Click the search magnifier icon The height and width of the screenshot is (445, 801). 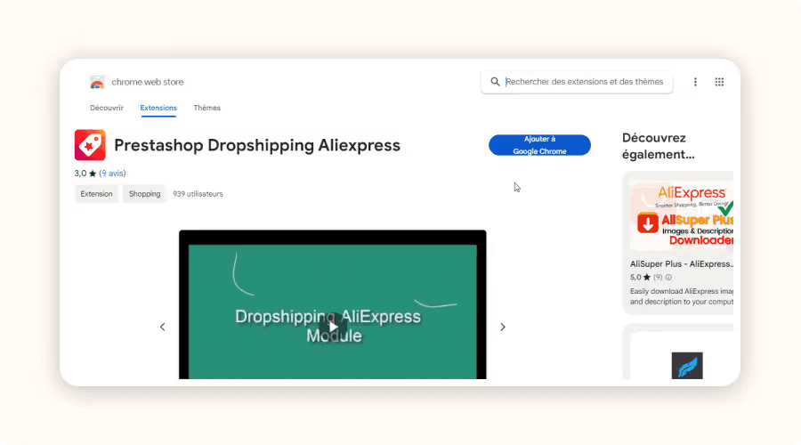[495, 82]
